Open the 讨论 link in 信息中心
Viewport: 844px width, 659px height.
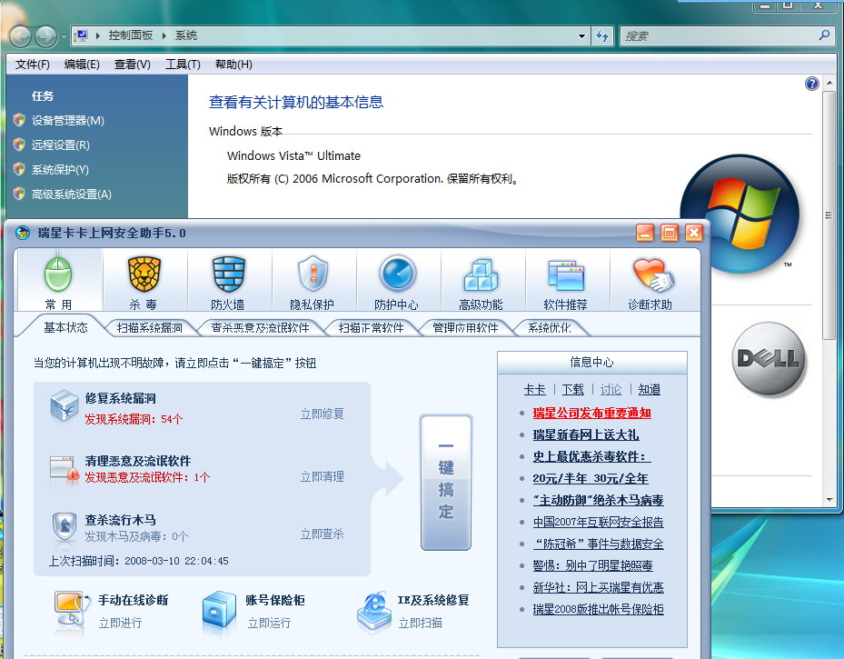click(611, 389)
